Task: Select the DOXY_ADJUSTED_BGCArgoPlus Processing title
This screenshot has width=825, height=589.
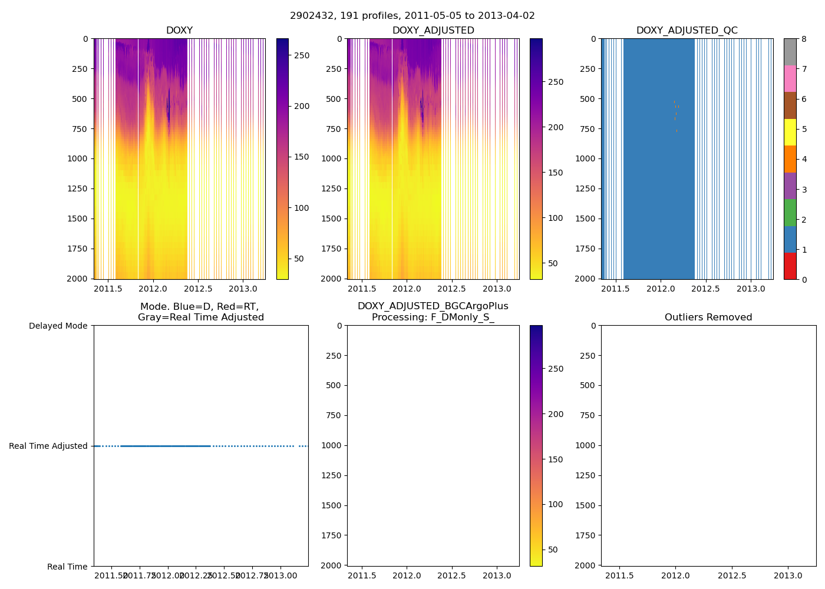Action: click(x=433, y=312)
